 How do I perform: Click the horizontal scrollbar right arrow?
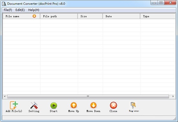pyautogui.click(x=173, y=97)
